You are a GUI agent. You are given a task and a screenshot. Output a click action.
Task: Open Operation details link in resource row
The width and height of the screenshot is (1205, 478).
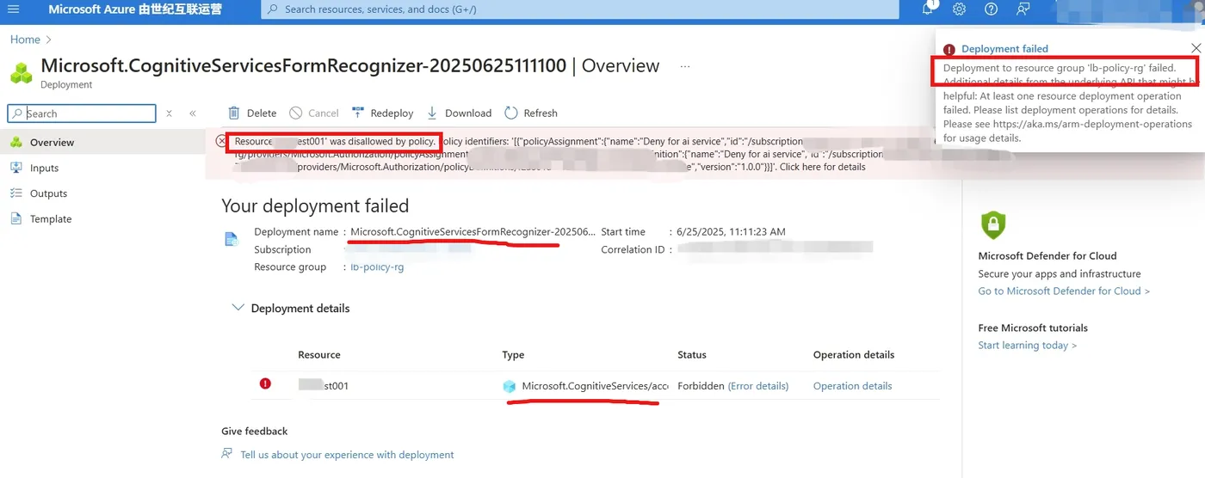[852, 386]
